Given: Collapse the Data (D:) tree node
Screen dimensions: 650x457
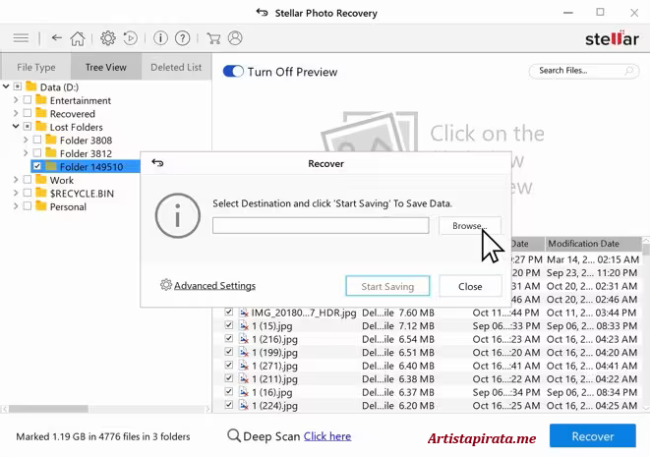Looking at the screenshot, I should coord(6,86).
